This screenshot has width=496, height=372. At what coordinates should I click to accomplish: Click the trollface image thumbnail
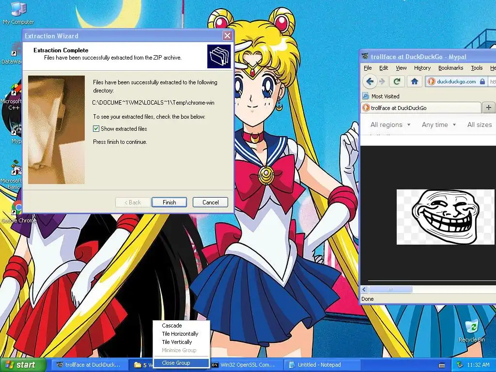(x=445, y=217)
